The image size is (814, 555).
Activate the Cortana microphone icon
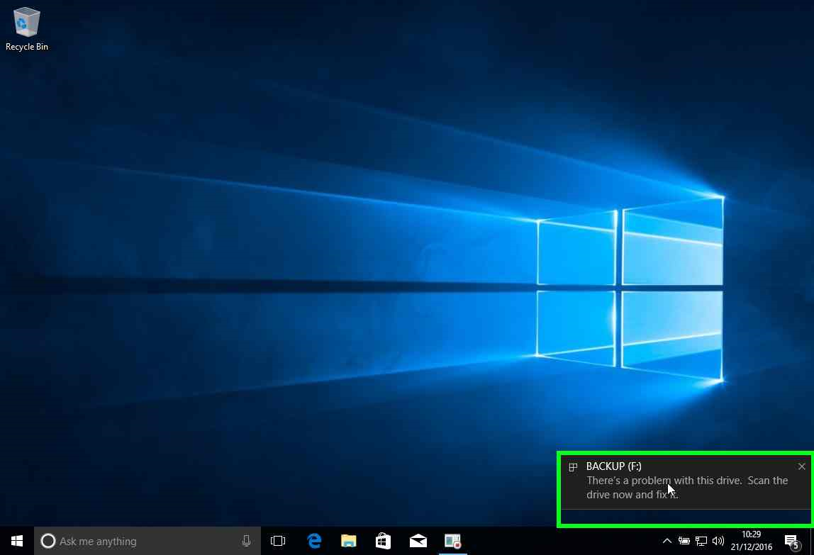click(x=246, y=541)
